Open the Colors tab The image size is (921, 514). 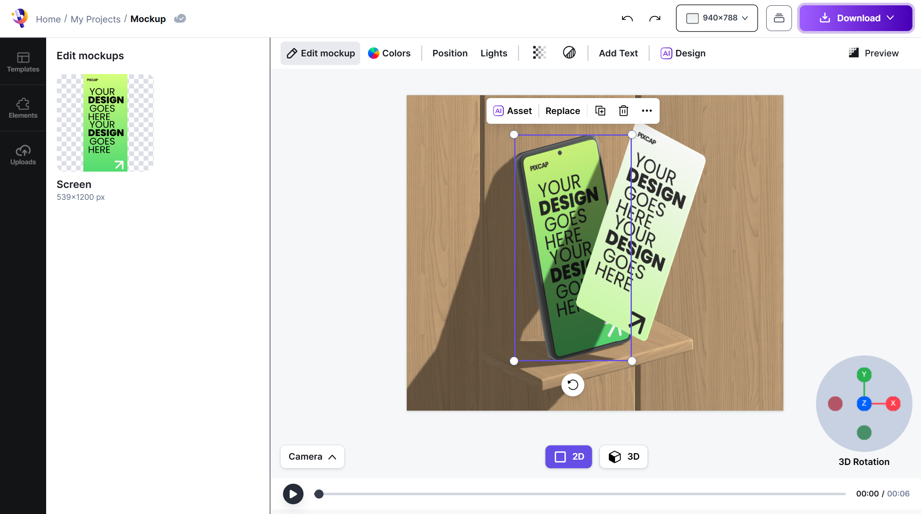389,53
